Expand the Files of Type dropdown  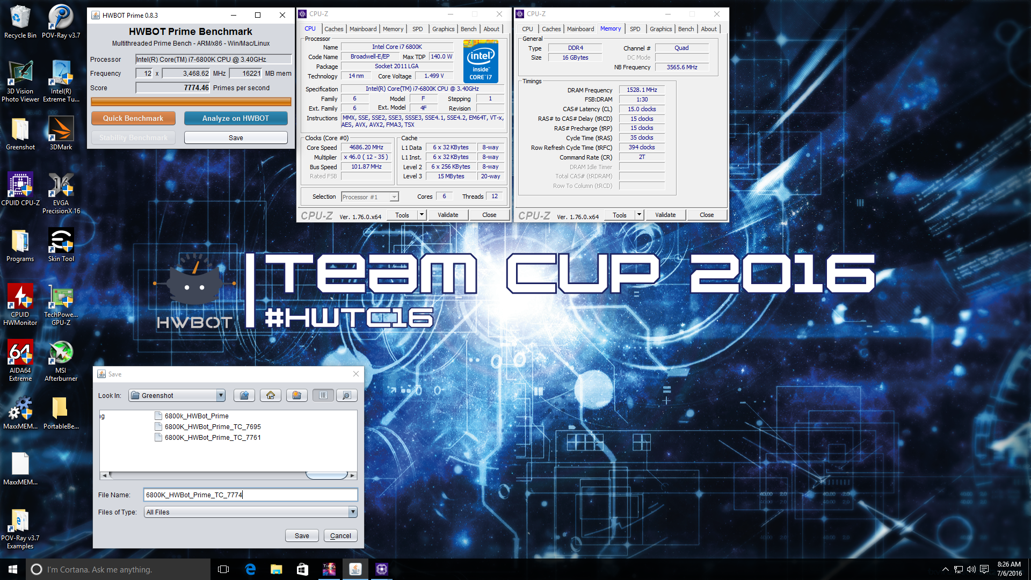[x=353, y=512]
